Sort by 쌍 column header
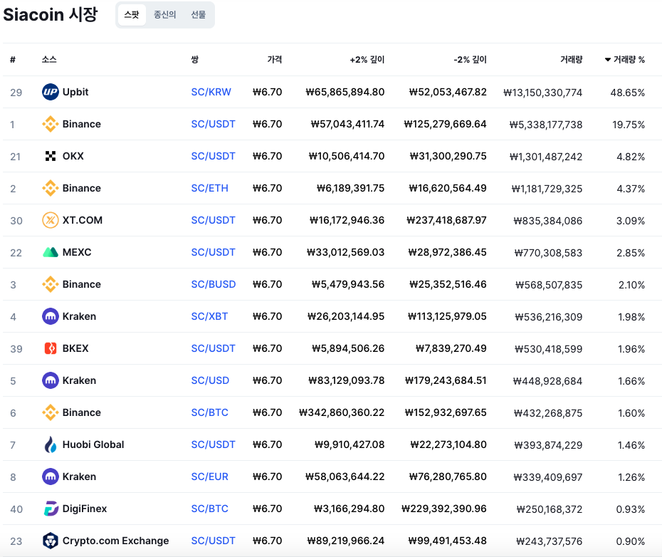 pyautogui.click(x=194, y=60)
